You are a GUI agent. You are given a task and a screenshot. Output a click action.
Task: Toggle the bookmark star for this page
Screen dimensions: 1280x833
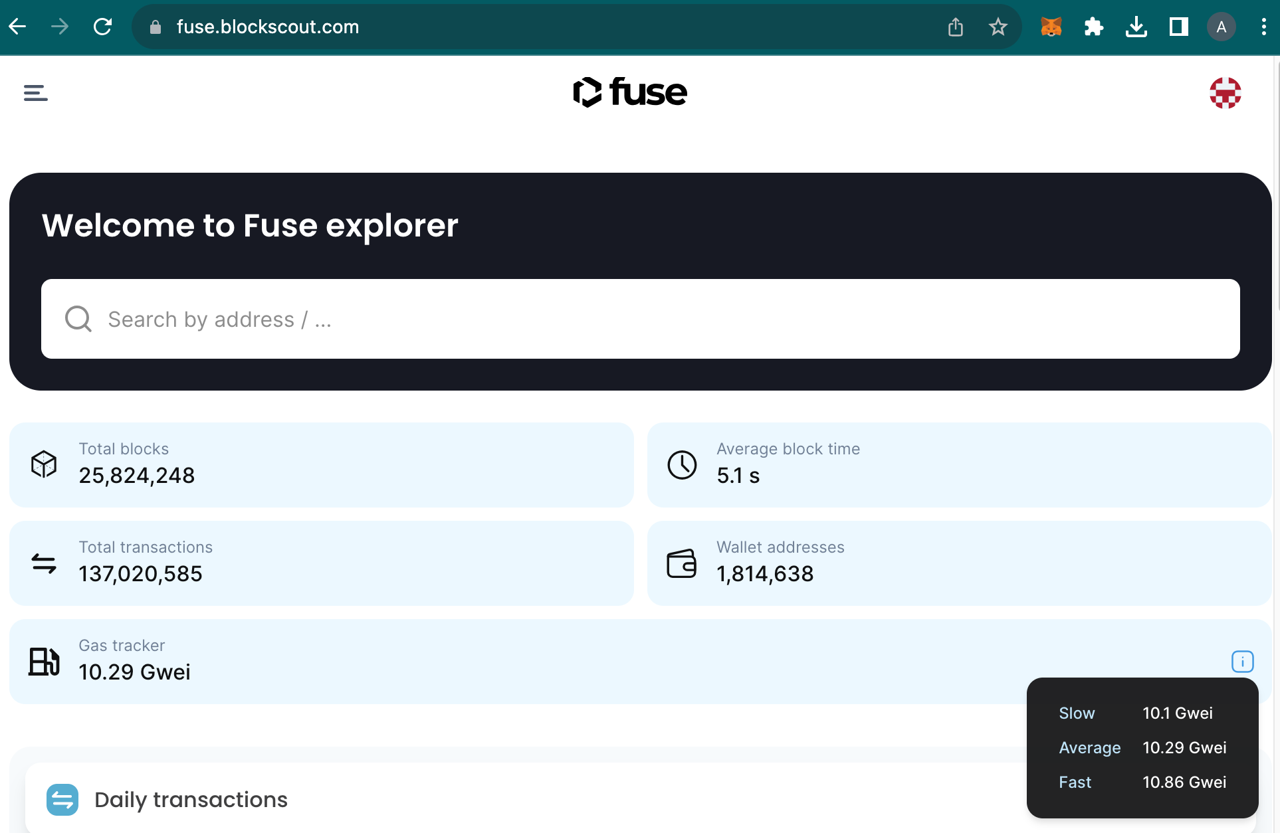pyautogui.click(x=998, y=27)
